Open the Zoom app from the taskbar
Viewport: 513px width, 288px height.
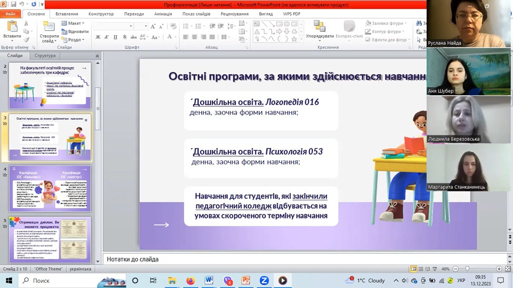click(264, 281)
